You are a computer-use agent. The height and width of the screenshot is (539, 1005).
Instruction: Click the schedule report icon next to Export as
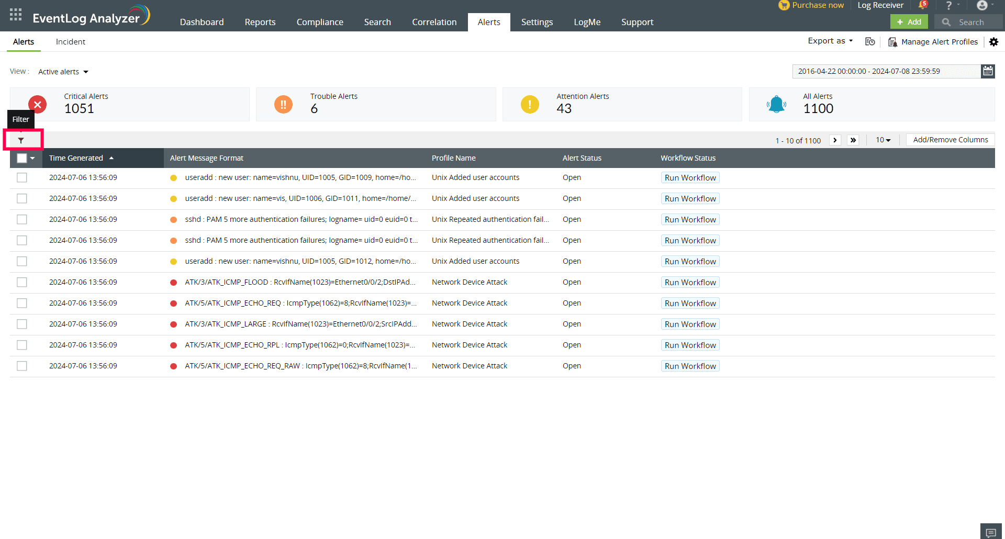tap(870, 41)
